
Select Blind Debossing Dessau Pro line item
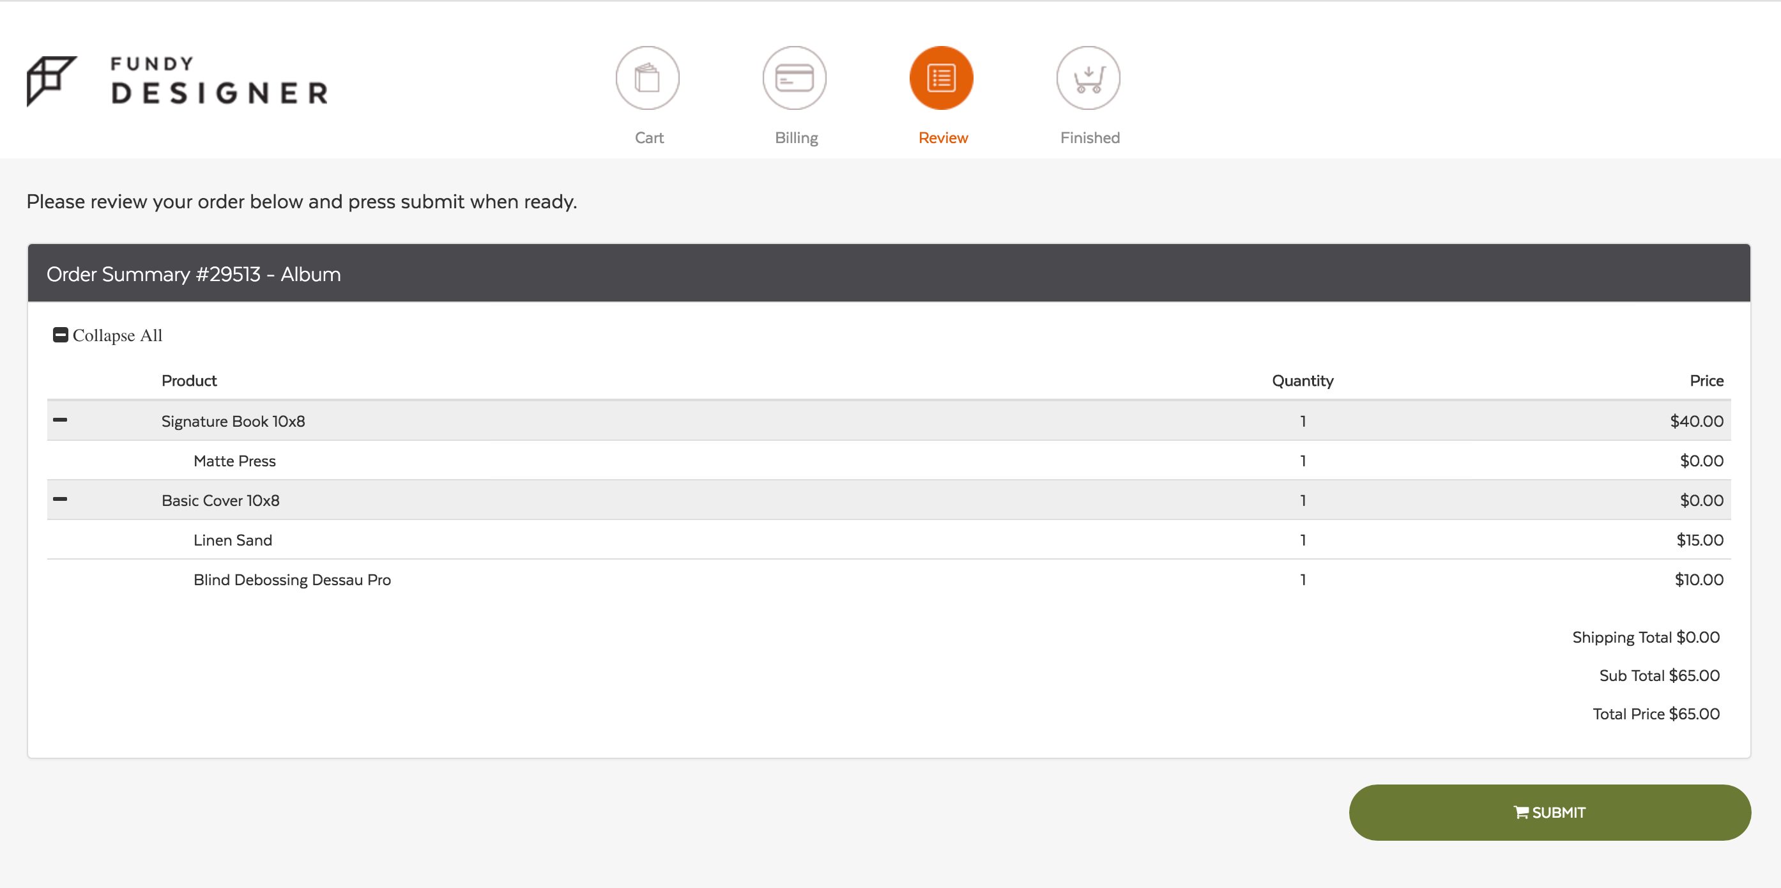pos(292,579)
